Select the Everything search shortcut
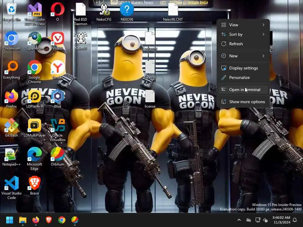The image size is (303, 227). [12, 70]
